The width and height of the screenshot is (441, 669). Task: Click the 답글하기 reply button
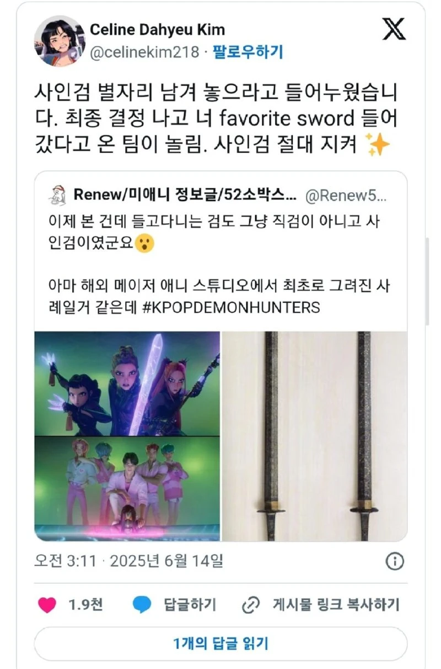point(190,605)
